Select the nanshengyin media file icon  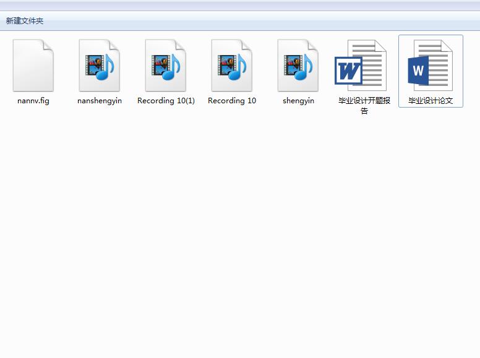[100, 66]
